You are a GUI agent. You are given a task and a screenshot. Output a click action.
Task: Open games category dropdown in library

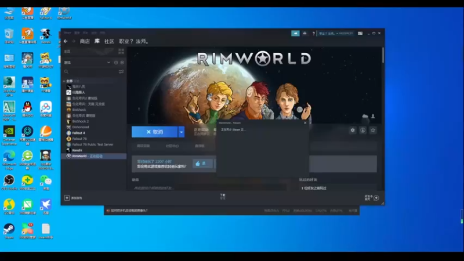click(x=108, y=63)
